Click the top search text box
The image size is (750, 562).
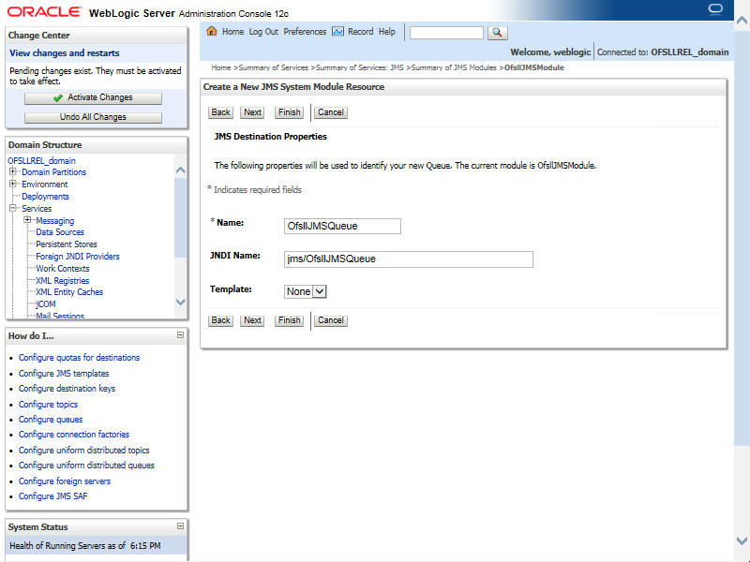[x=447, y=33]
